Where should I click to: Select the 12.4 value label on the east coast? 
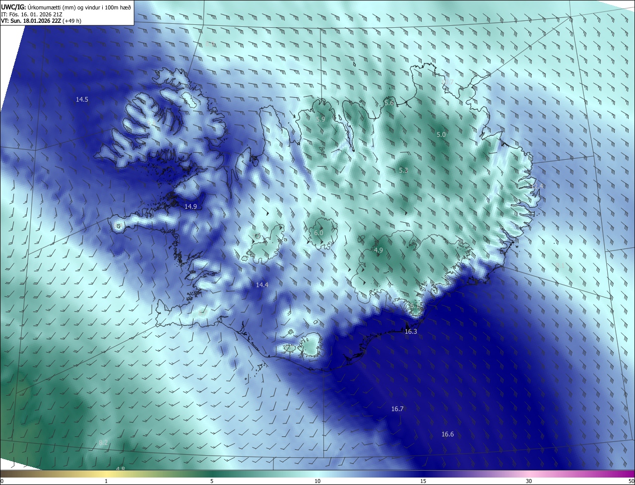(x=537, y=186)
